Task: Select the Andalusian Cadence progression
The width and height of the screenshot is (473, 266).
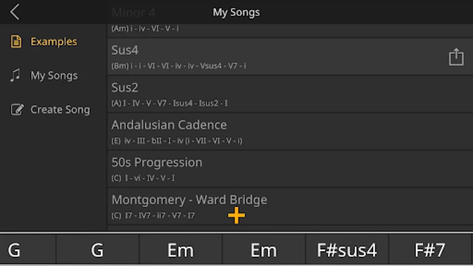Action: [290, 132]
